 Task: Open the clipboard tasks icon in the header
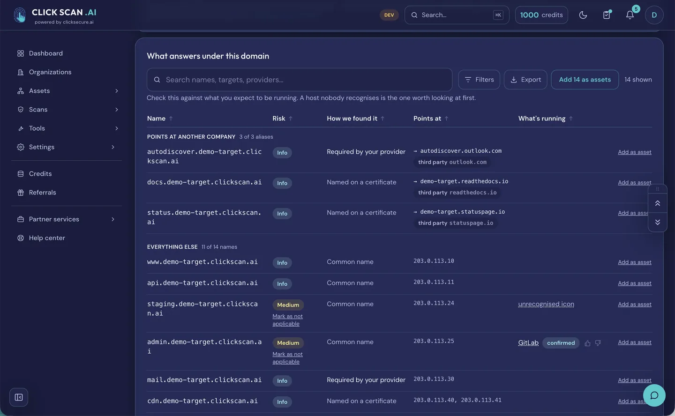click(x=607, y=15)
